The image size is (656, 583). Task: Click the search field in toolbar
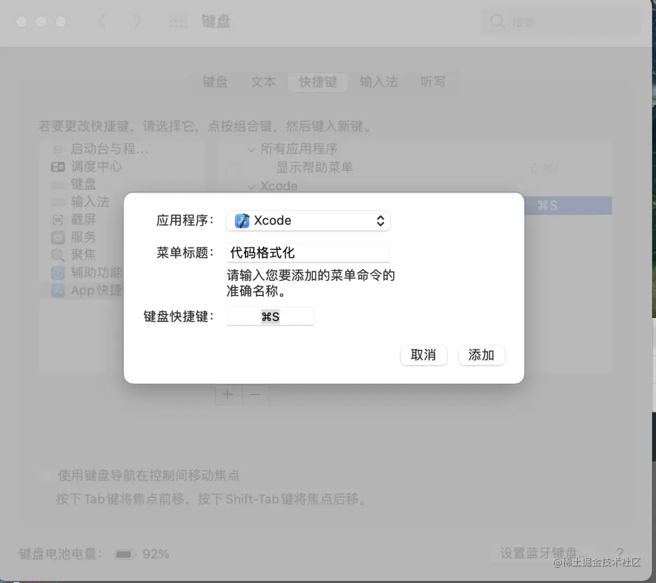point(560,22)
